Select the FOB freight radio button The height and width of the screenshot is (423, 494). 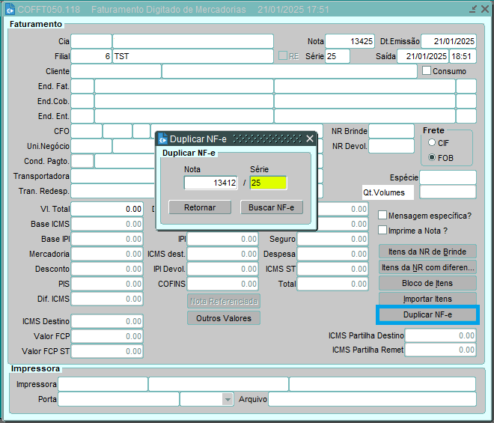tap(432, 157)
